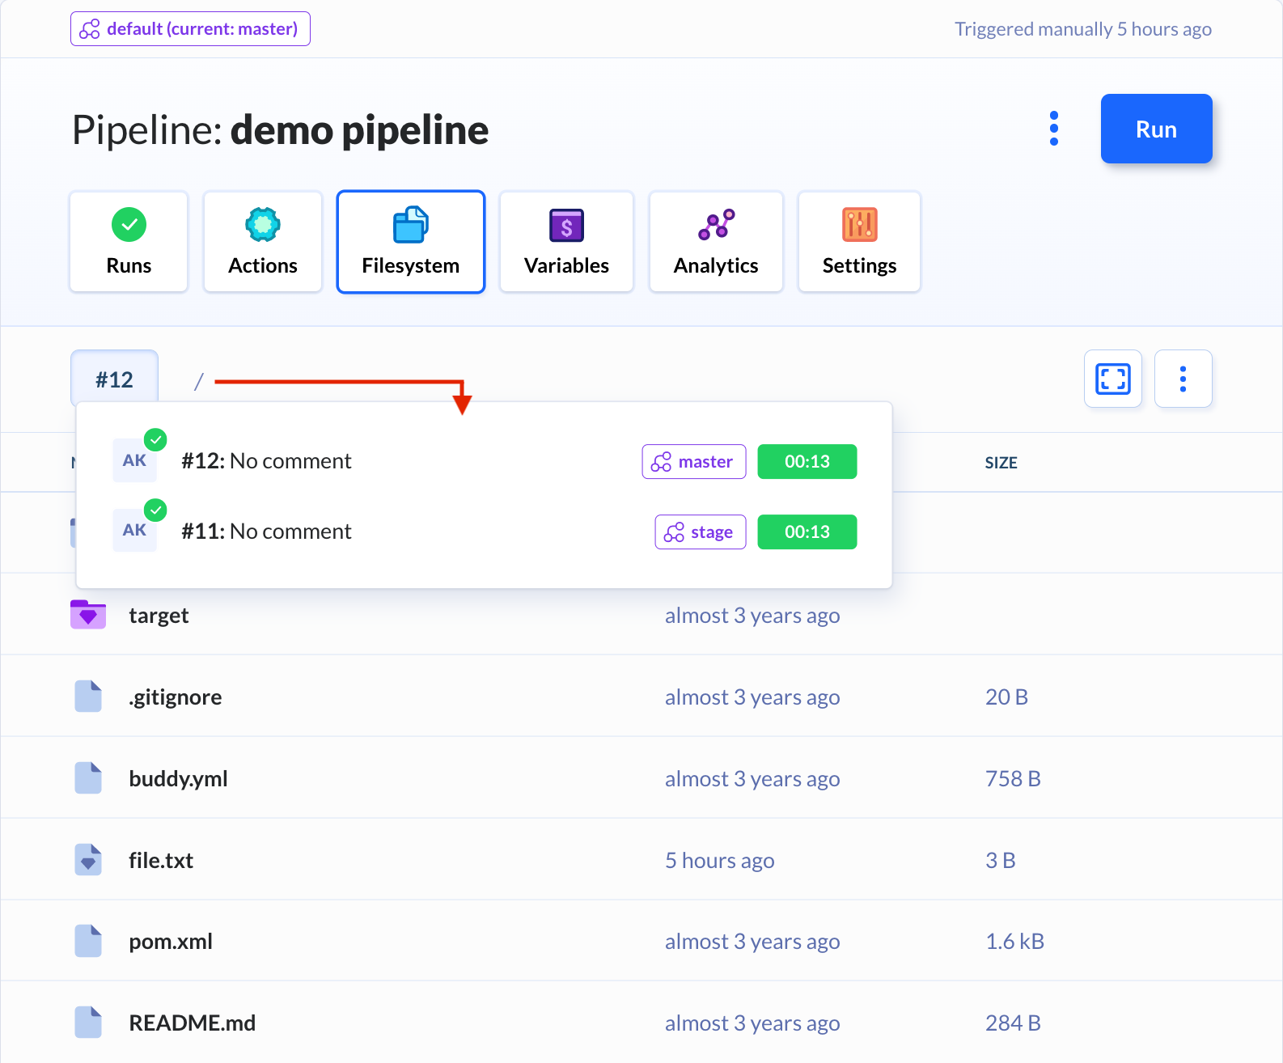Open the filesystem three-dot options menu
This screenshot has width=1283, height=1063.
[1183, 379]
